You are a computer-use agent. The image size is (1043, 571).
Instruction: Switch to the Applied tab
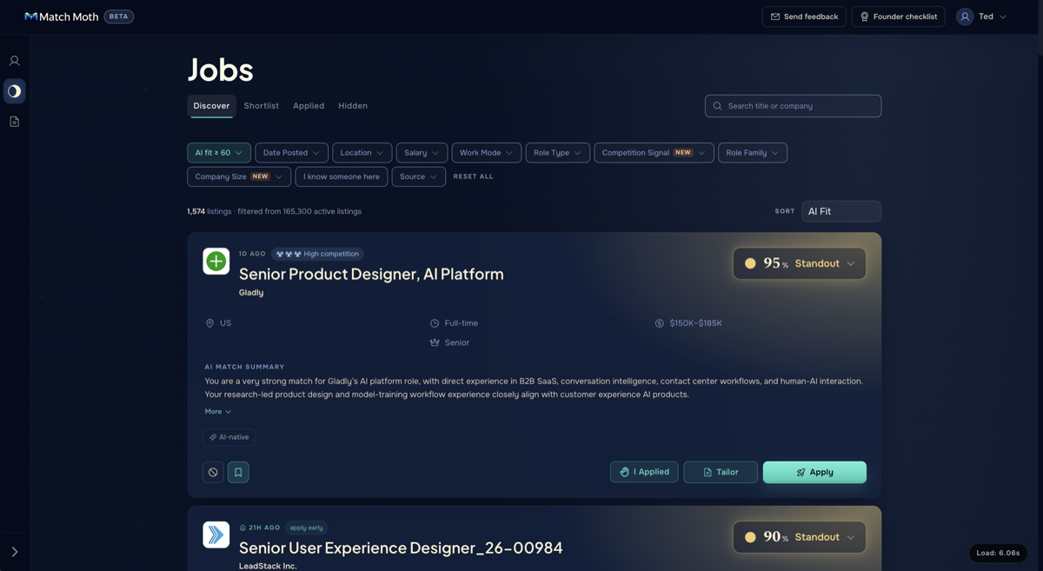click(x=309, y=106)
